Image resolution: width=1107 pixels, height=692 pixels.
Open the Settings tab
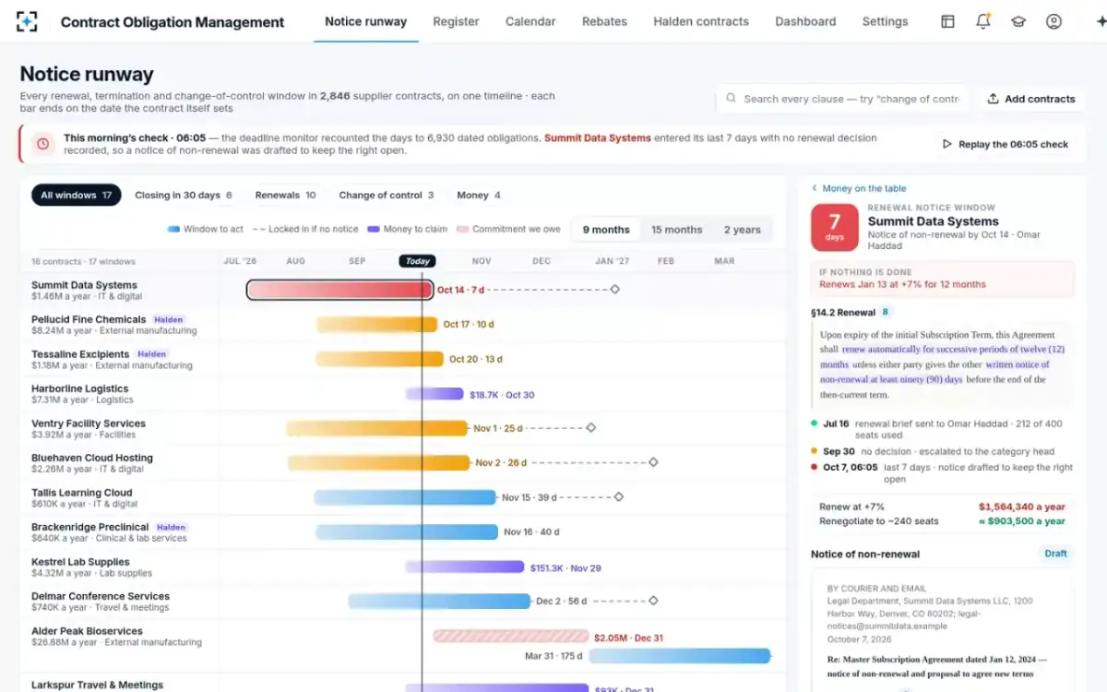(x=885, y=21)
